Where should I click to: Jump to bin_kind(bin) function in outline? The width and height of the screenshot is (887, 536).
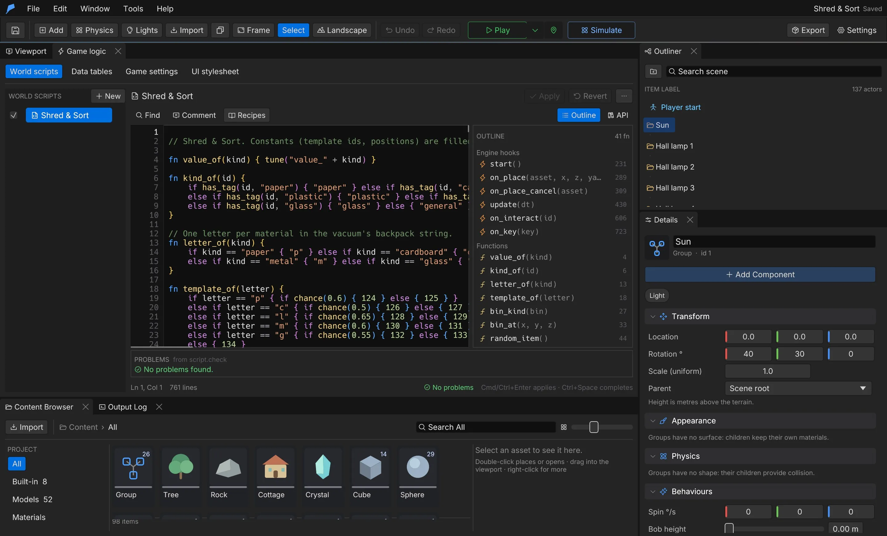pos(553,311)
